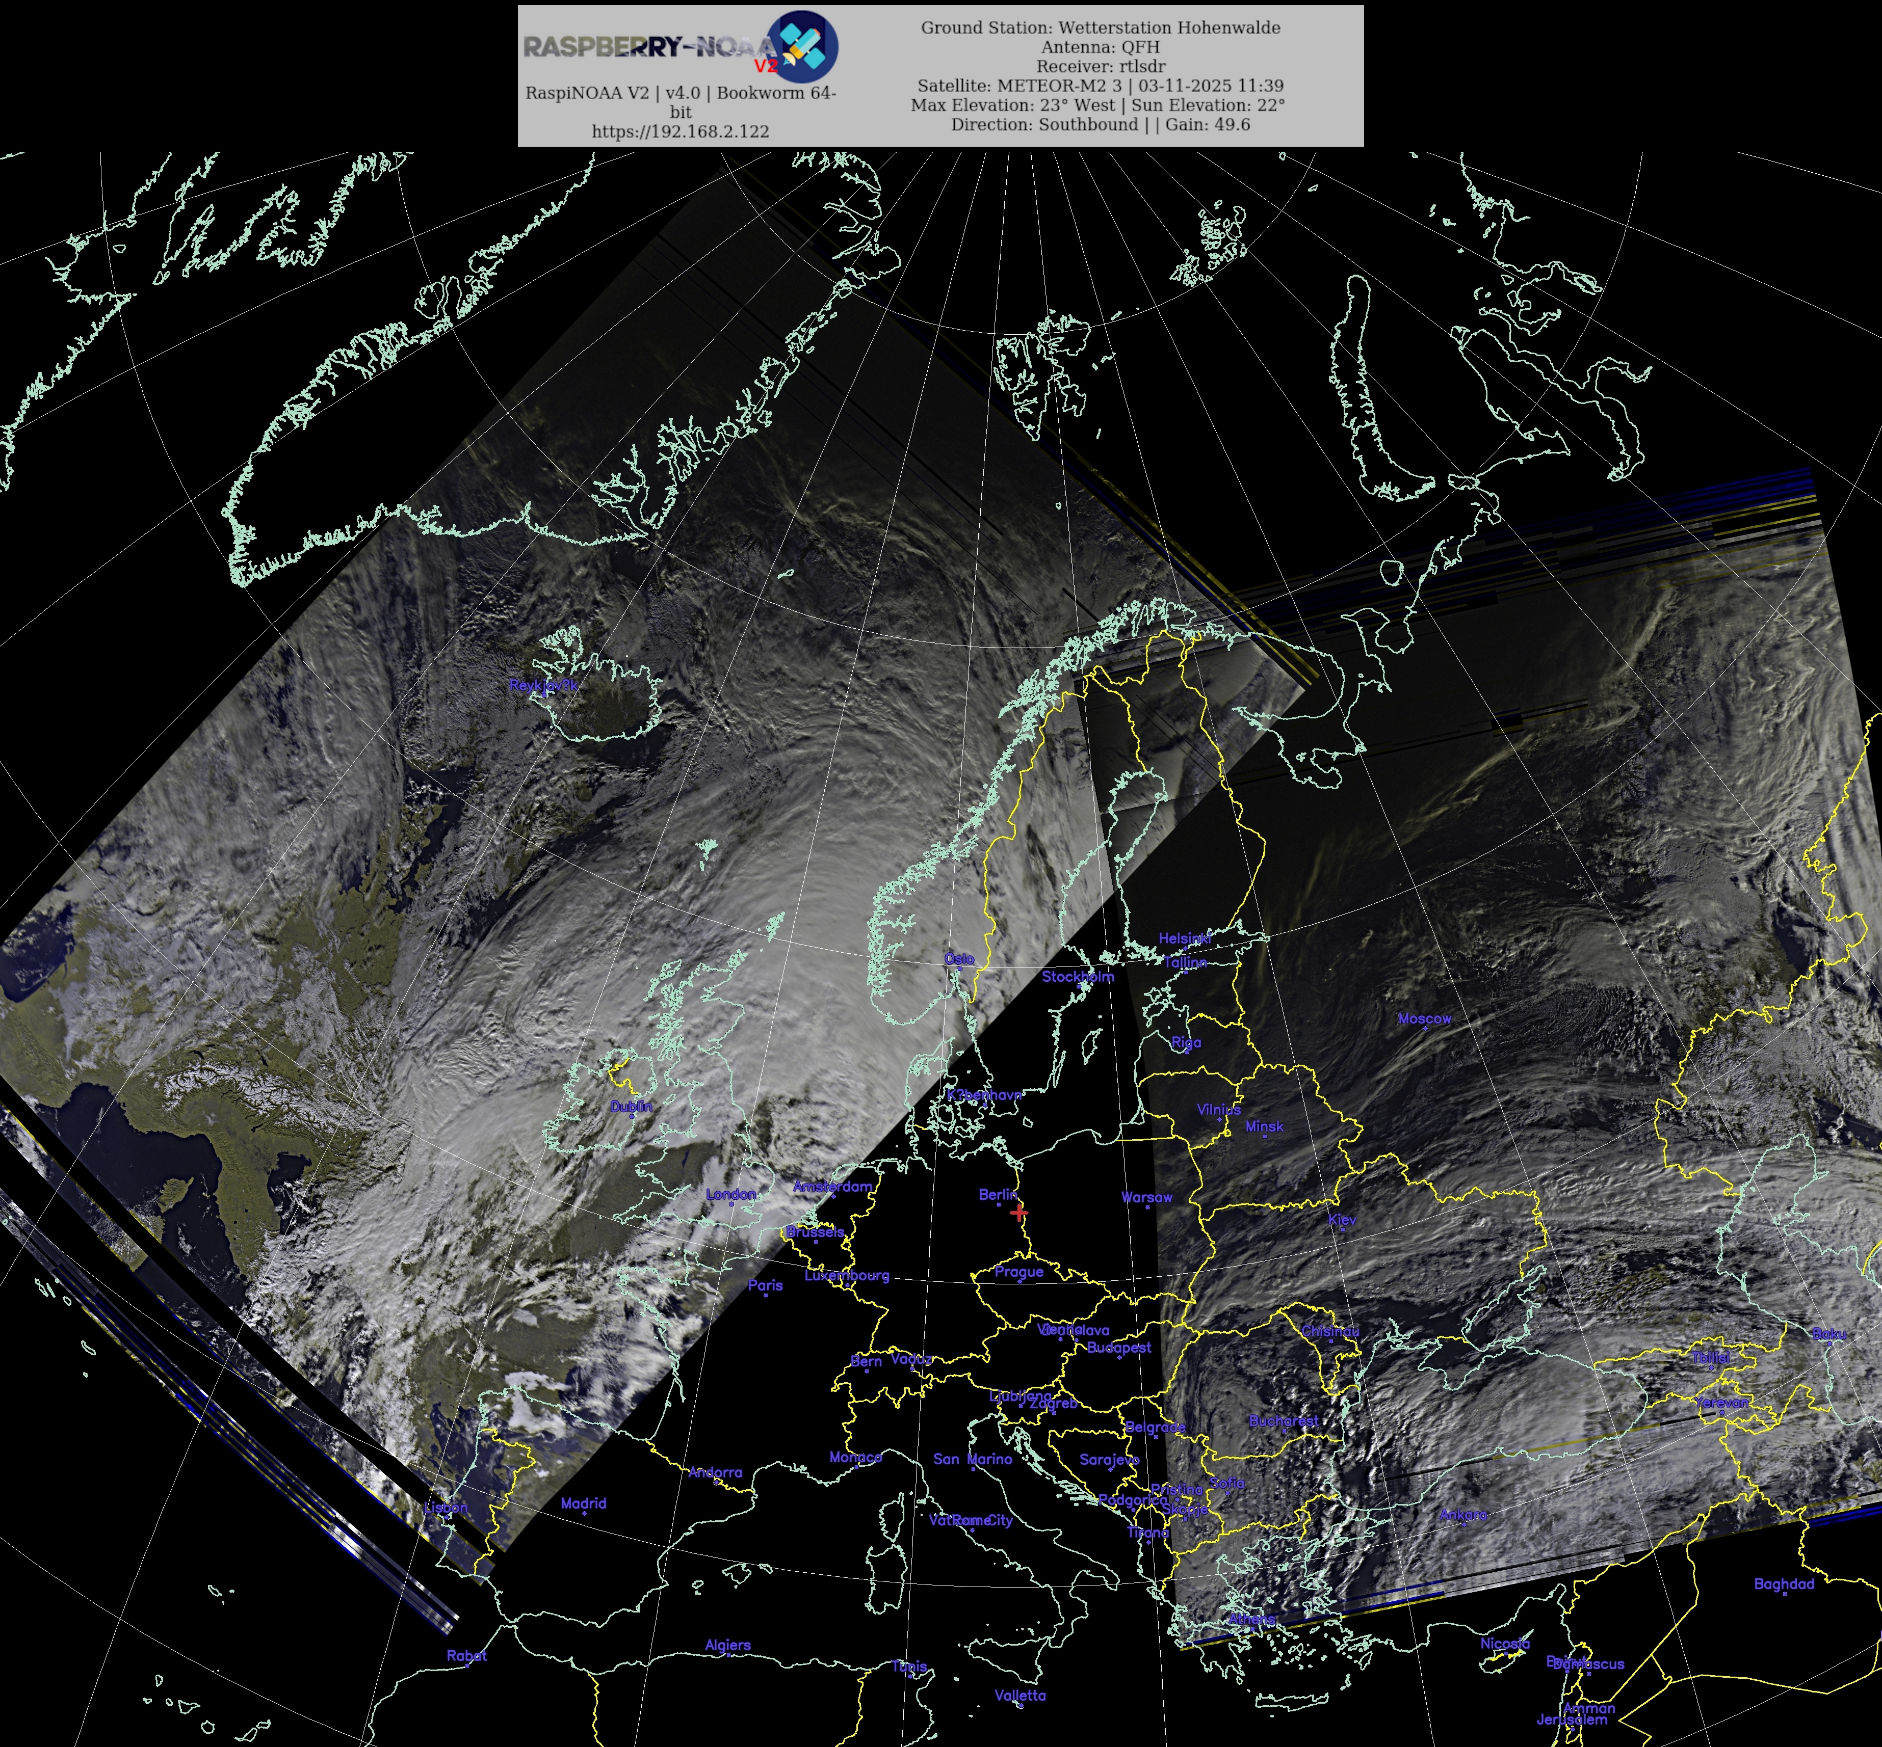Click the London city label
Viewport: 1882px width, 1747px height.
[731, 1194]
